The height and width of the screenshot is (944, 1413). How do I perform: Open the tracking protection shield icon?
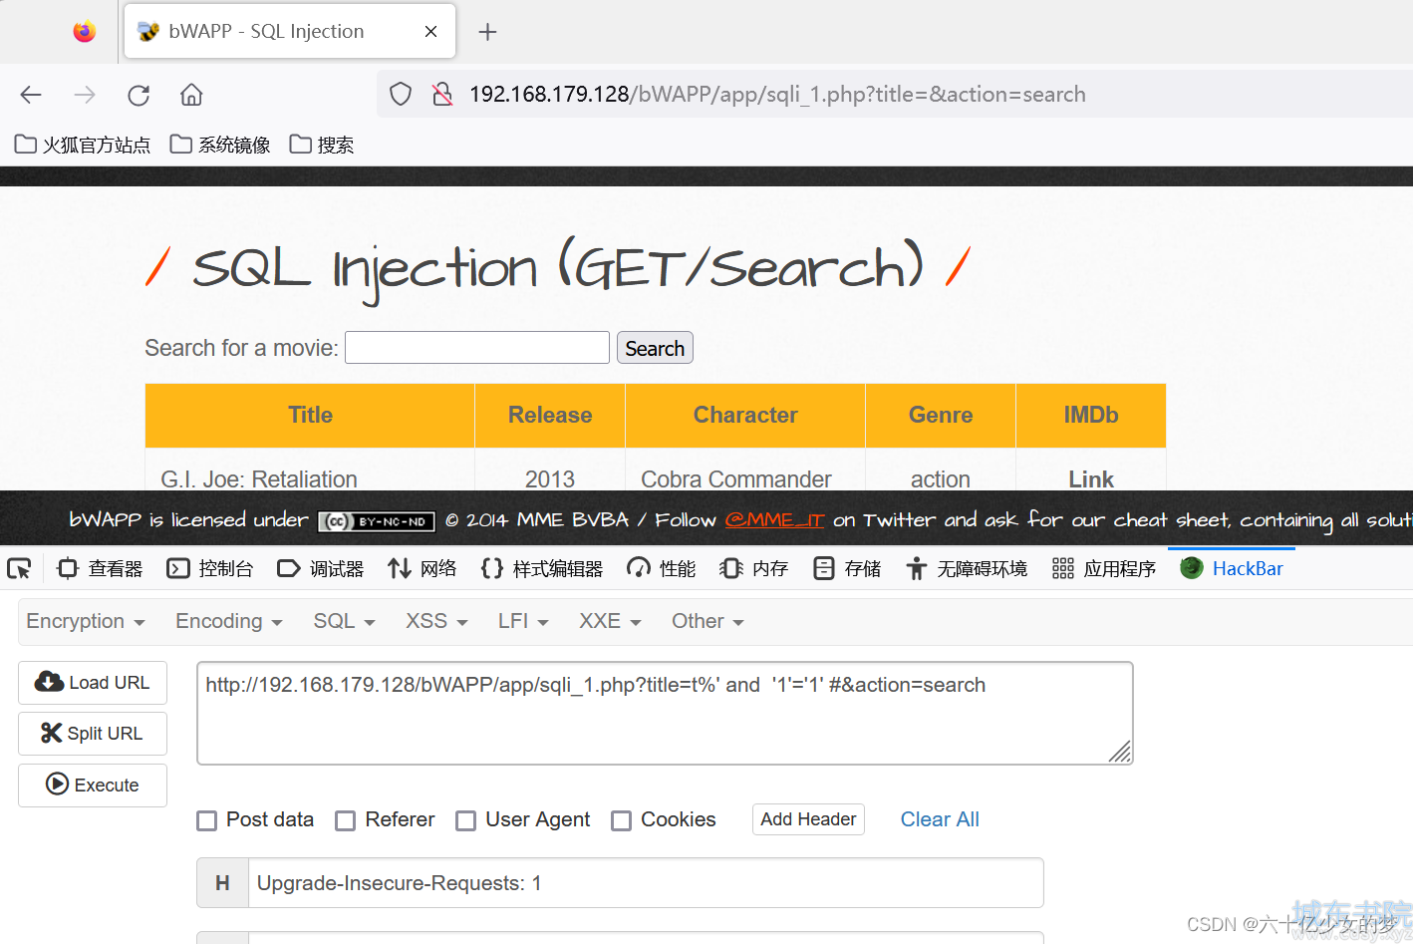(x=401, y=95)
